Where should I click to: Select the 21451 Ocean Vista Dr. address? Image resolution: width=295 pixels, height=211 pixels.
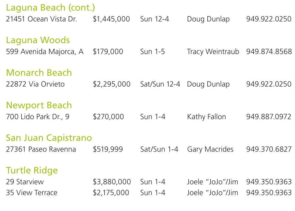click(41, 19)
